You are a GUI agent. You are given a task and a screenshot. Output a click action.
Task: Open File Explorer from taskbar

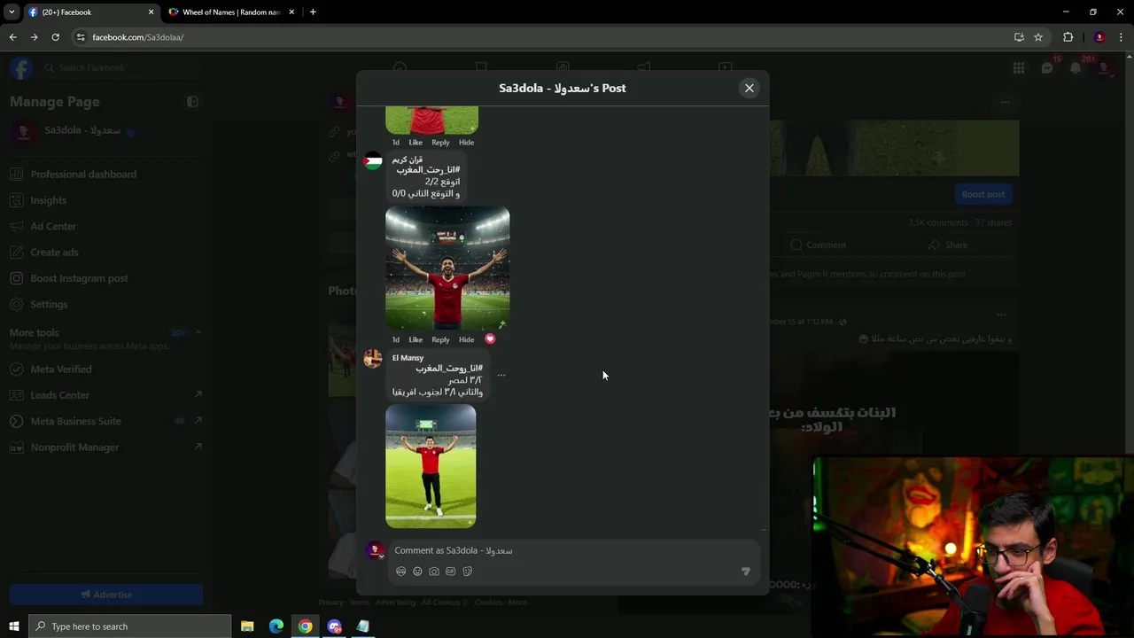(x=247, y=626)
